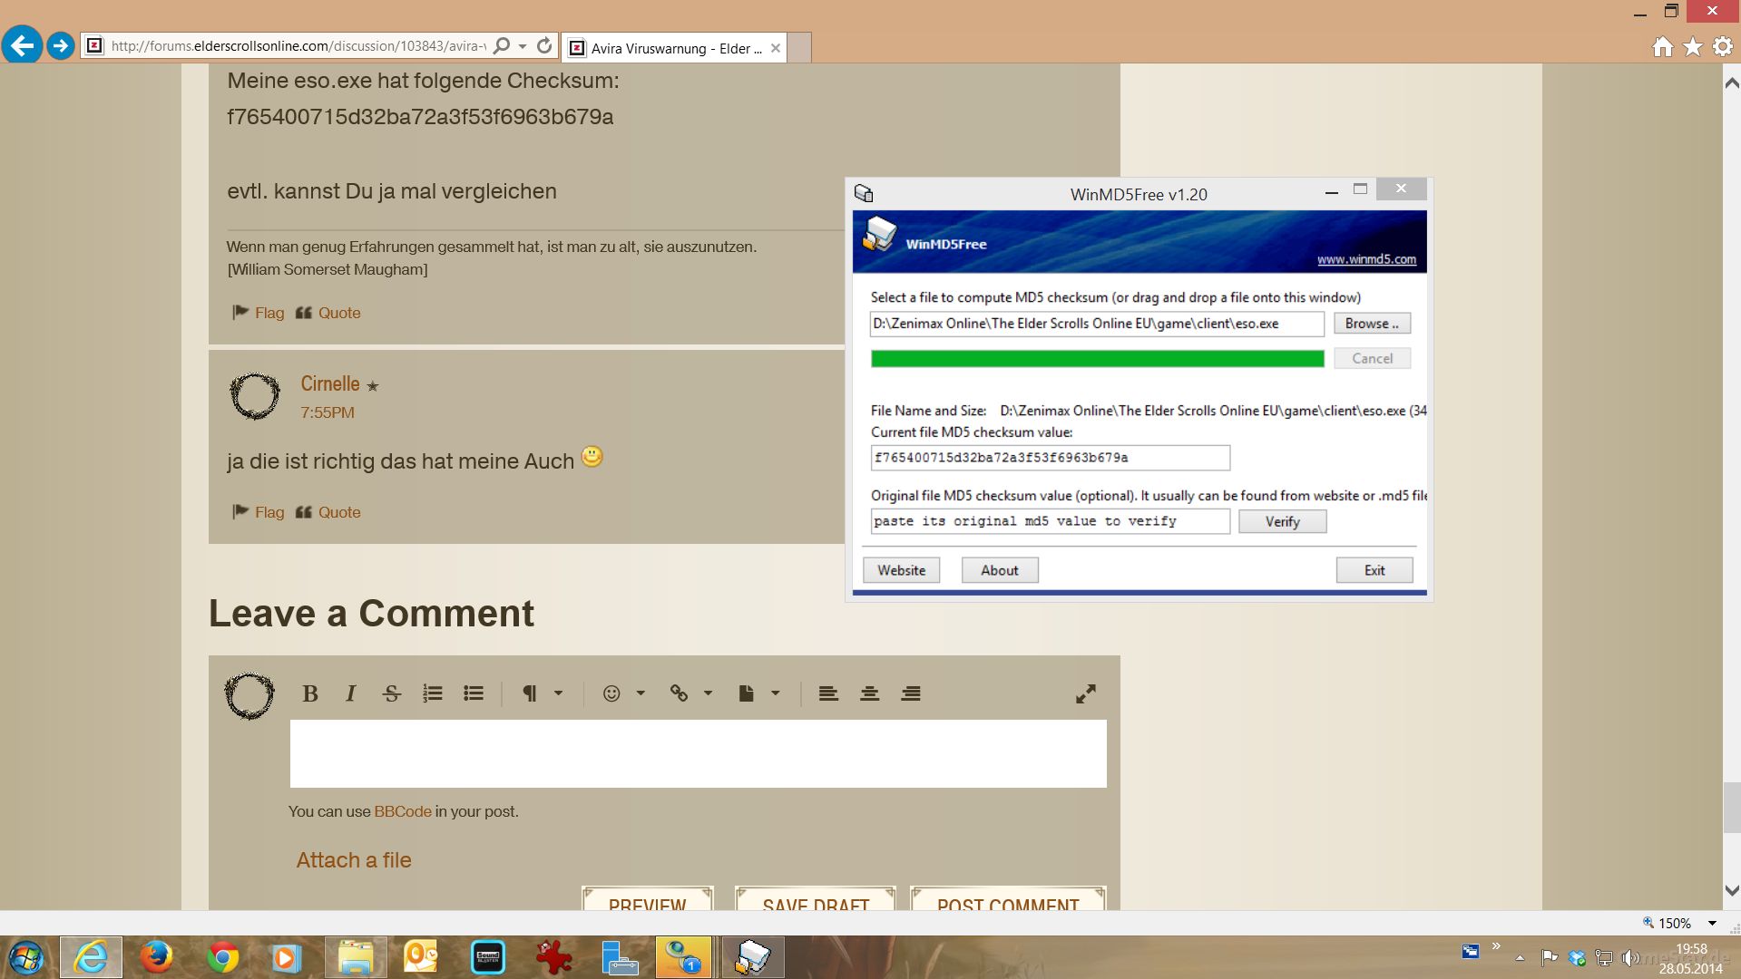Quote the post containing the checksum
1741x979 pixels.
pos(328,313)
